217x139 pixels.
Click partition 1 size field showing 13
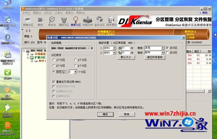pyautogui.click(x=125, y=48)
